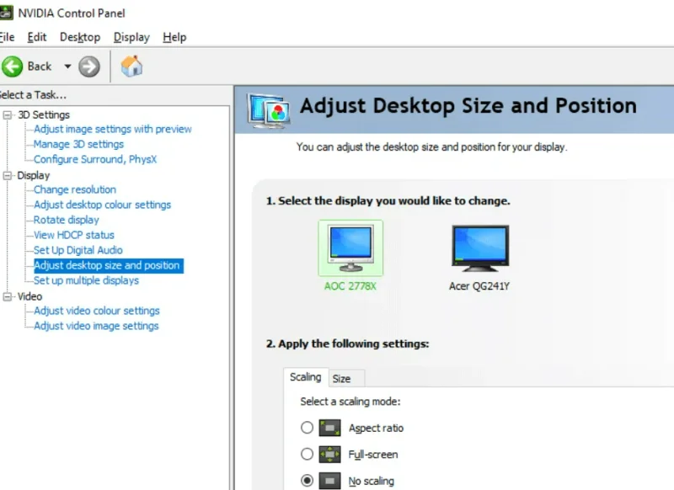Collapse the 3D Settings tree node
The width and height of the screenshot is (674, 490).
(8, 115)
